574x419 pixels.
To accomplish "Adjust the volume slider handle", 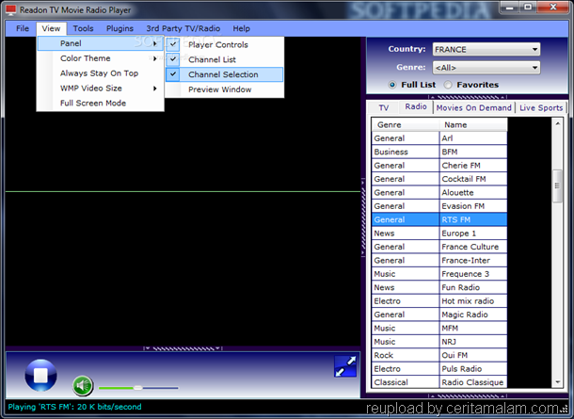I will point(138,388).
